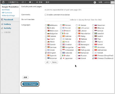Click the Czech flag icon
The image size is (115, 94).
[x=48, y=39]
